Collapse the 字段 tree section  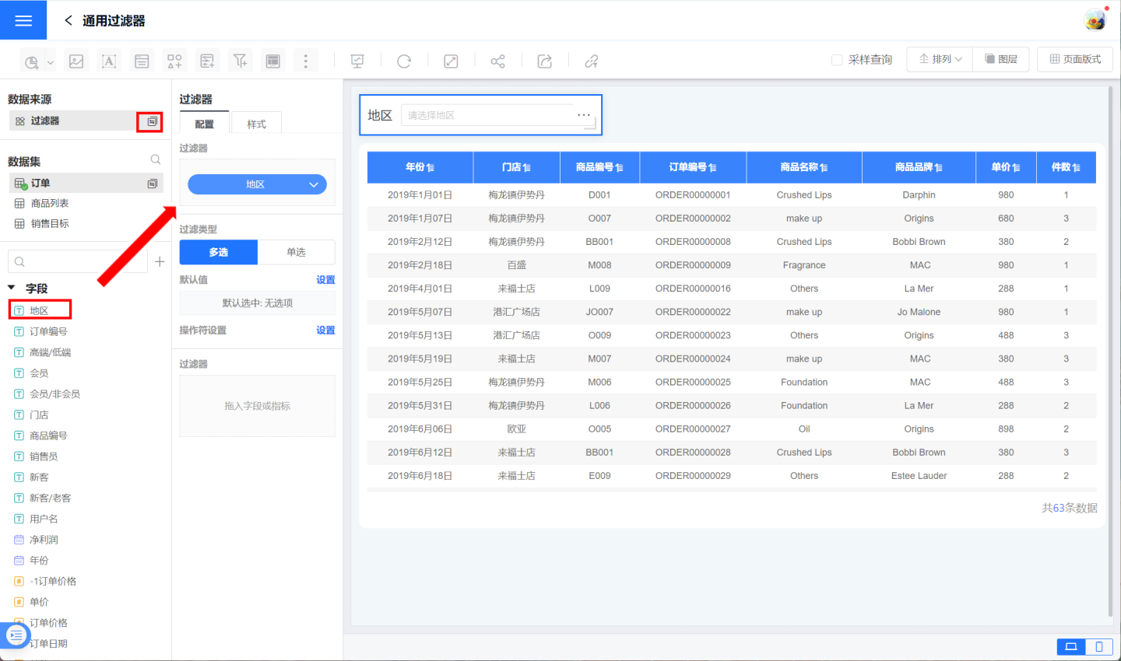[x=12, y=288]
